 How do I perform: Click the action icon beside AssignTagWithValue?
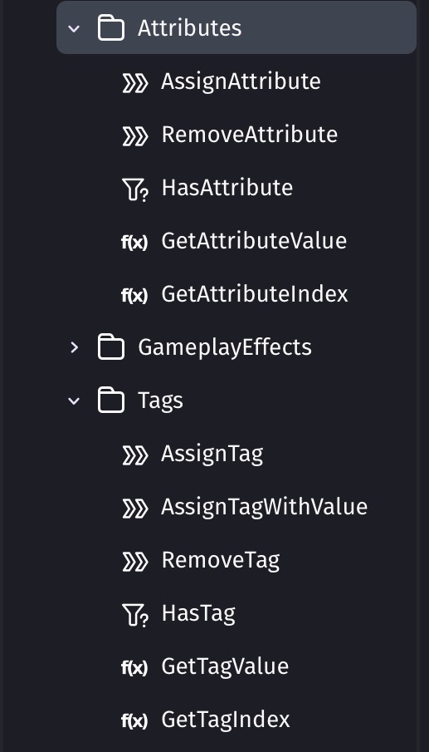[135, 509]
